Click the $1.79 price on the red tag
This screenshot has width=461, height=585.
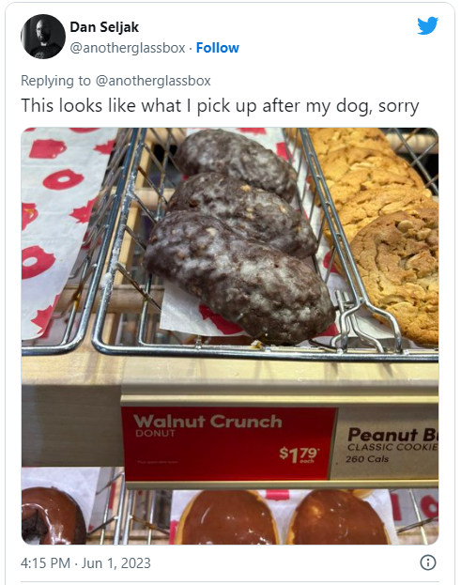tap(300, 454)
